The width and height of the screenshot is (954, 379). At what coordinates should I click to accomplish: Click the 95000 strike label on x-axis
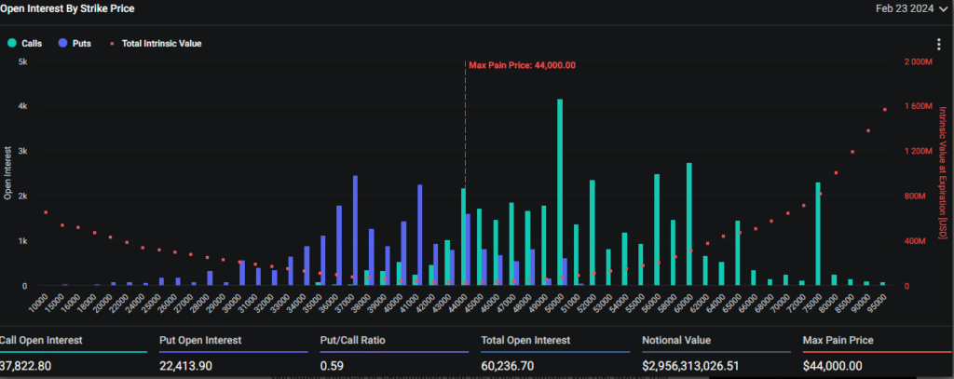876,302
